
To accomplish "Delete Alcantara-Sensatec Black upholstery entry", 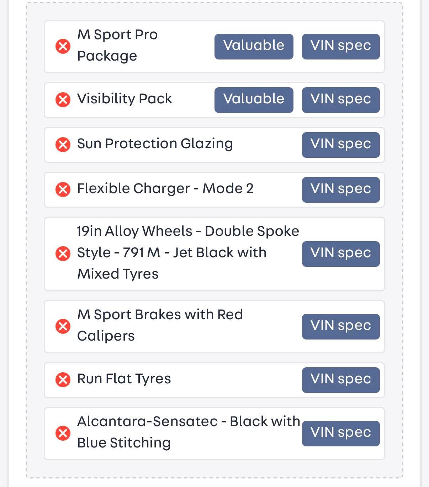I will coord(63,433).
